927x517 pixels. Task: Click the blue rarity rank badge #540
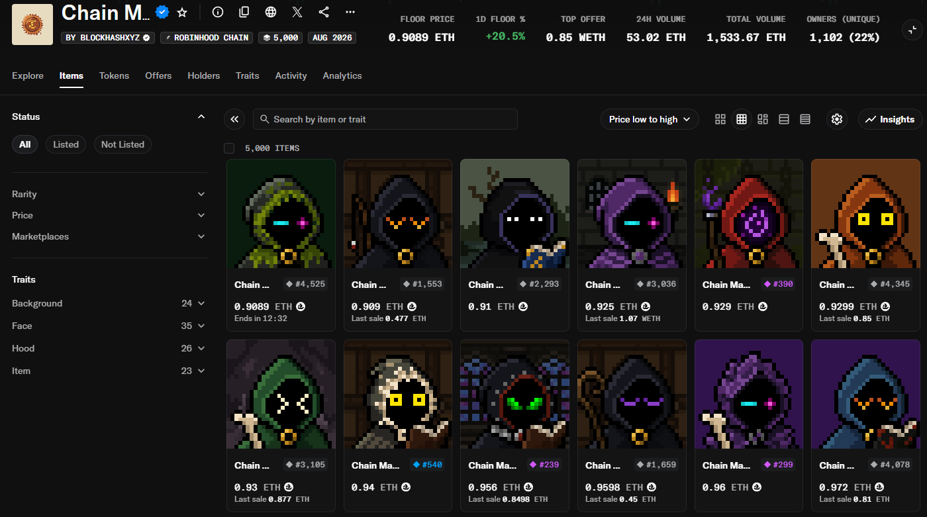428,465
